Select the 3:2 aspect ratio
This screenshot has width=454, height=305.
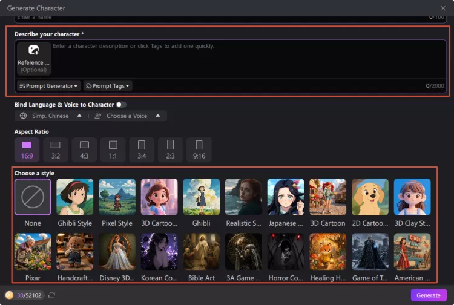coord(55,150)
